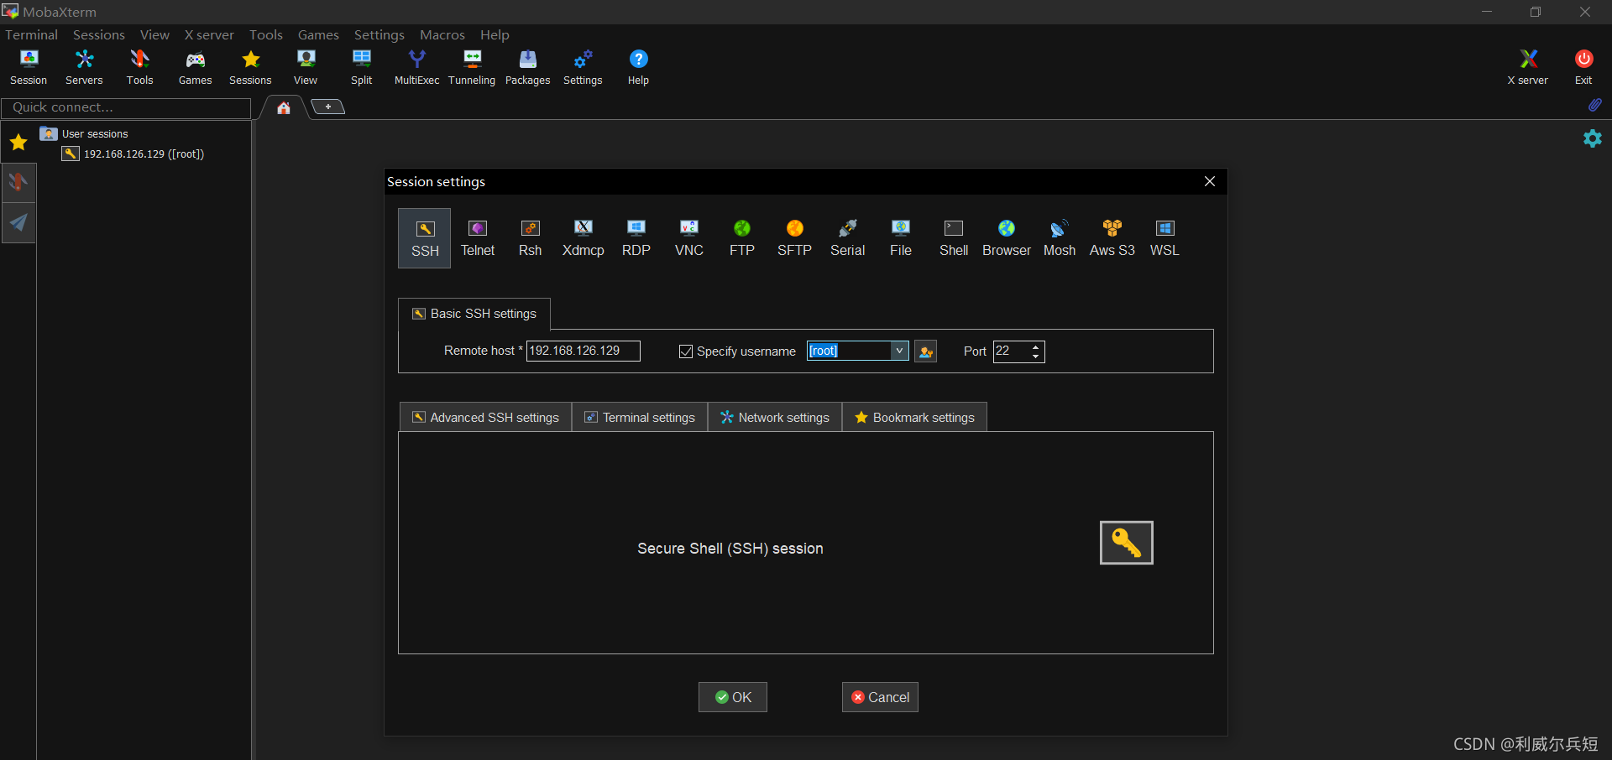The width and height of the screenshot is (1612, 760).
Task: Open the Session toolbar button
Action: point(29,67)
